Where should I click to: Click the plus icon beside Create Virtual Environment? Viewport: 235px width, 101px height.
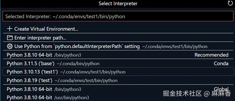point(10,29)
